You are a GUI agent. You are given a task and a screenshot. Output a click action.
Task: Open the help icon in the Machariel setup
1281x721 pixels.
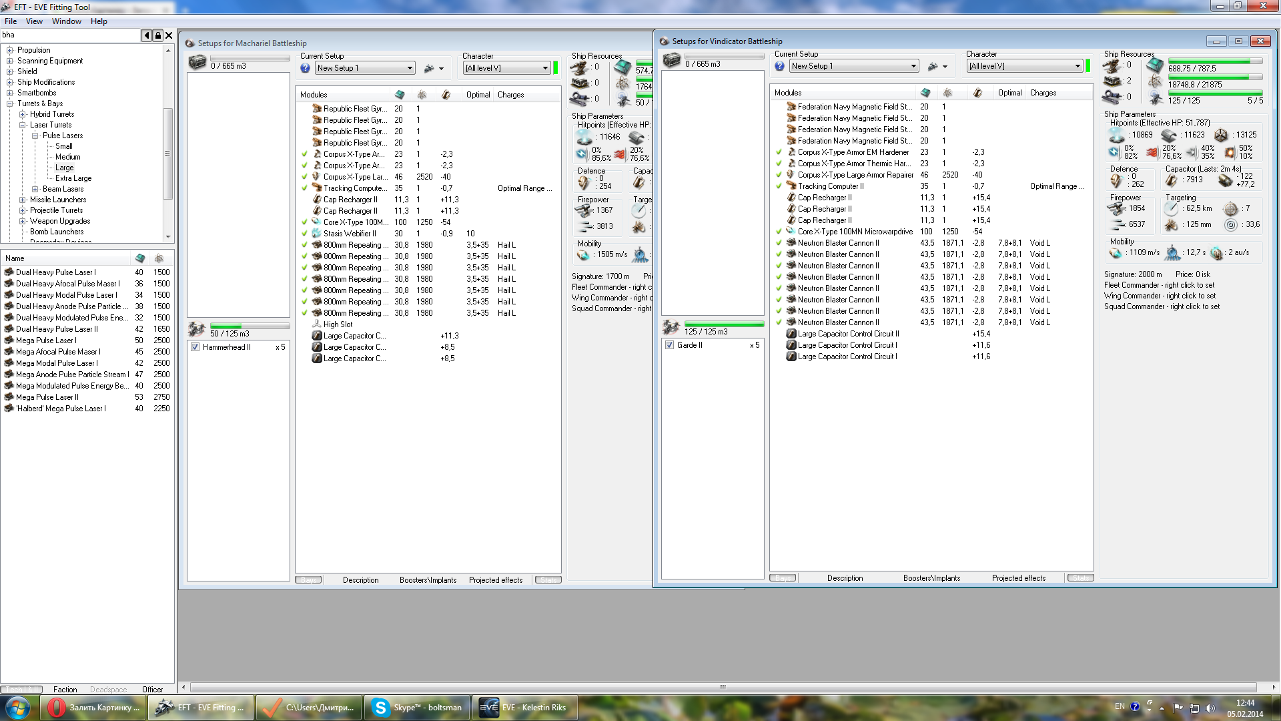[x=305, y=68]
